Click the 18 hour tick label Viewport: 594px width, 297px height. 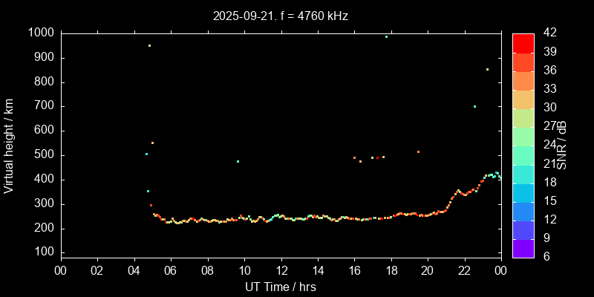coord(391,270)
